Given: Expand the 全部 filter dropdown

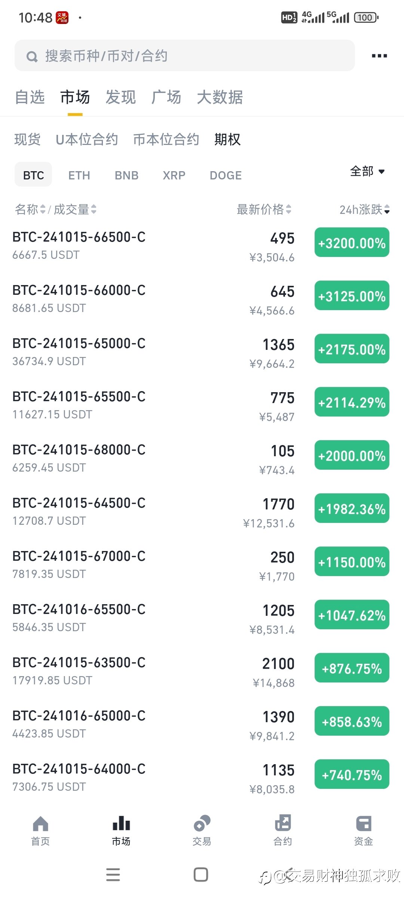Looking at the screenshot, I should point(367,171).
